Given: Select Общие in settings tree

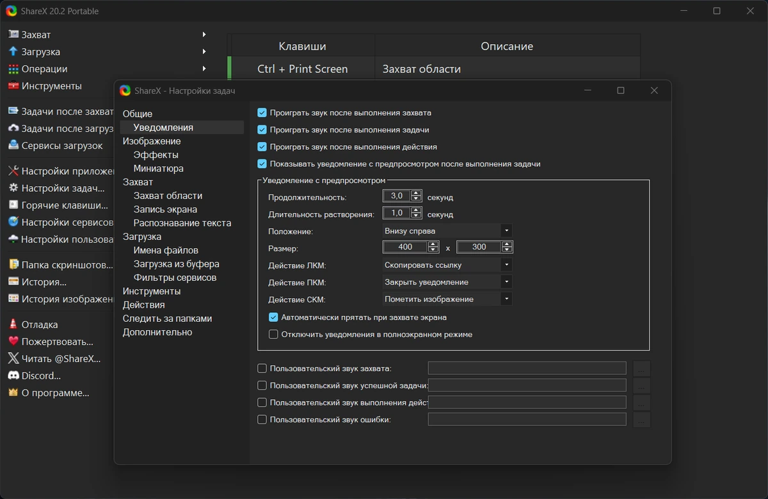Looking at the screenshot, I should point(138,113).
